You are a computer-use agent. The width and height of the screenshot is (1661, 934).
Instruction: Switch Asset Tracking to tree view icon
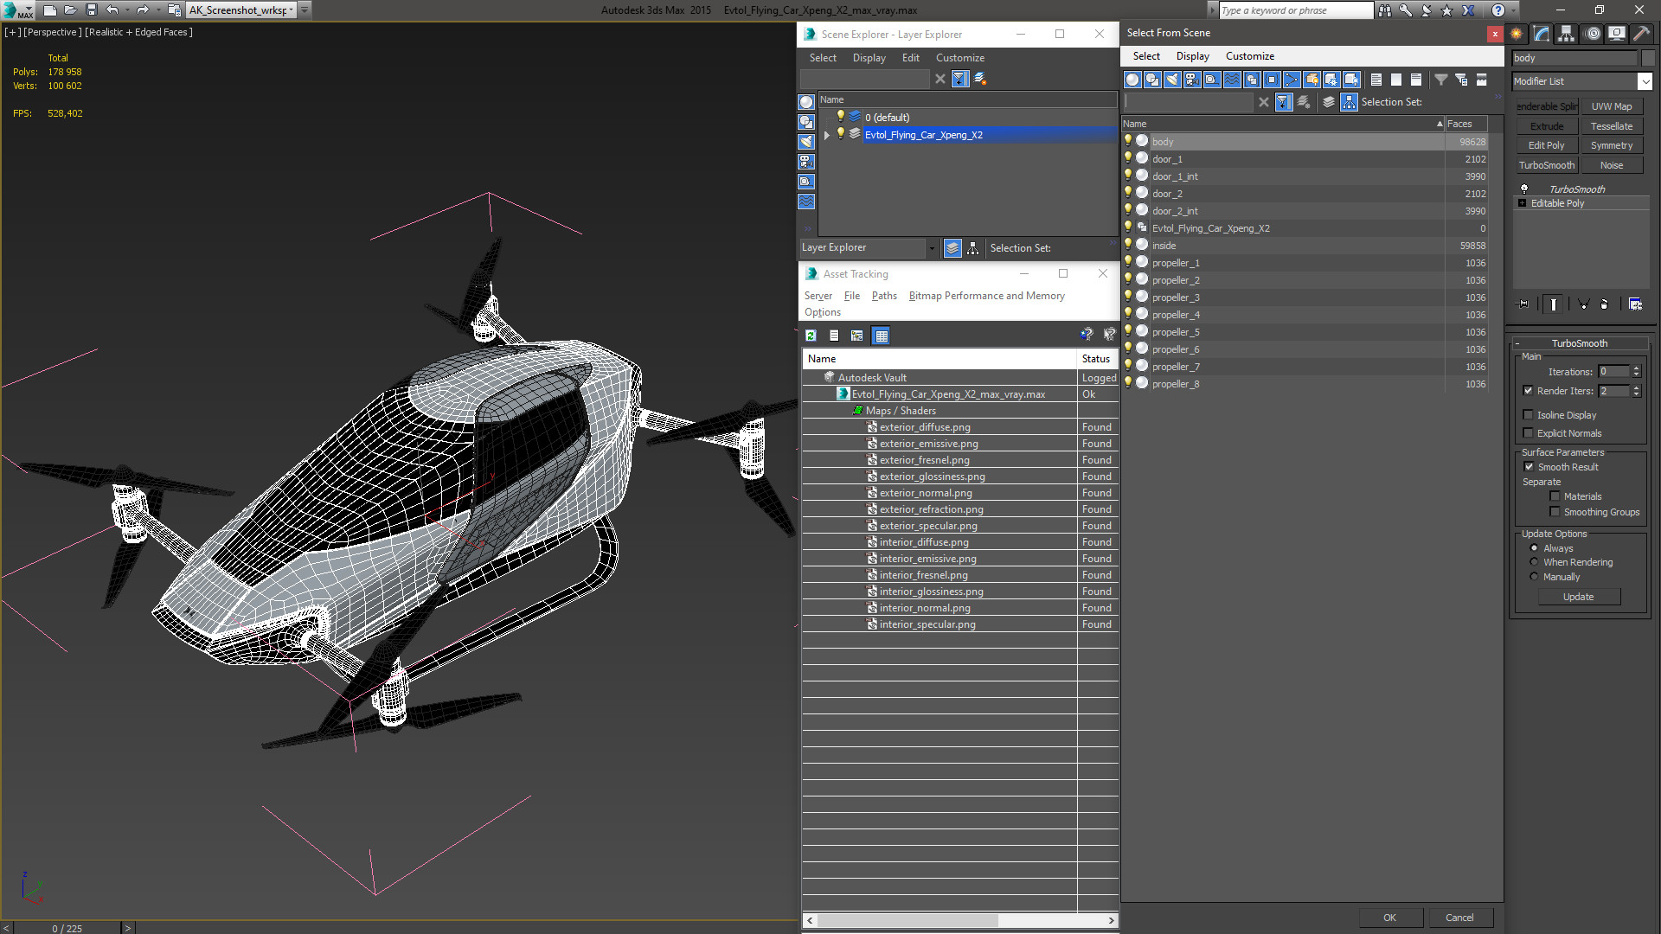tap(857, 336)
